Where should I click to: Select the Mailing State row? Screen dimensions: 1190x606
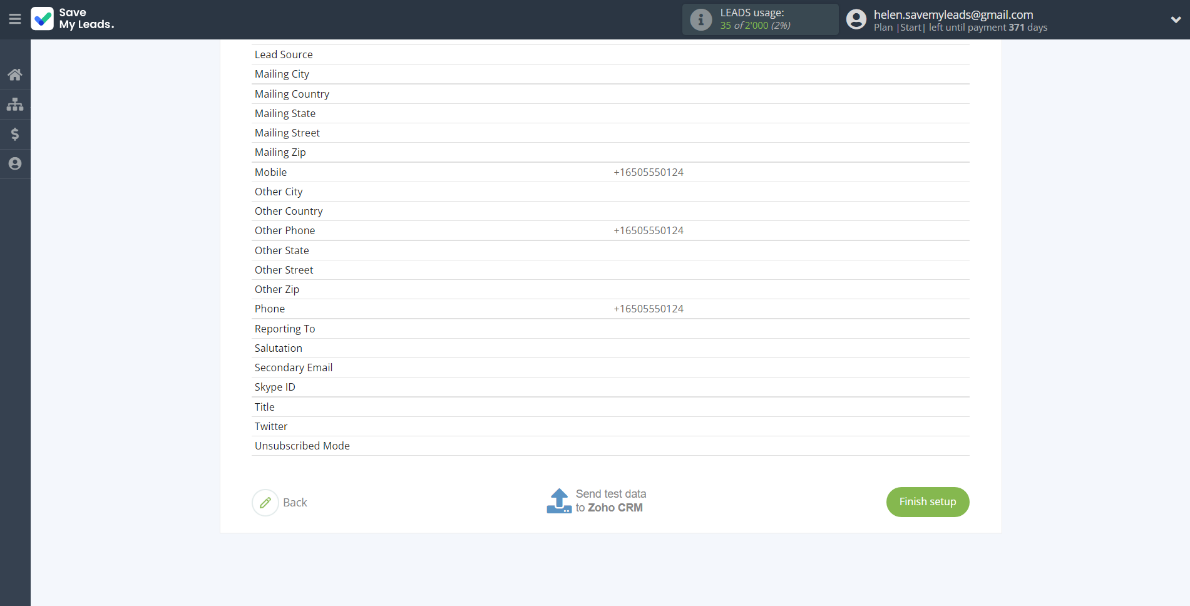(610, 113)
